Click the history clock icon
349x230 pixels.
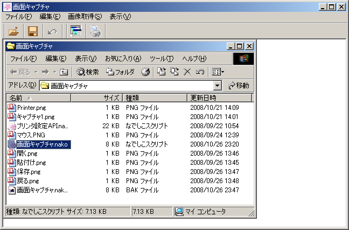click(145, 72)
